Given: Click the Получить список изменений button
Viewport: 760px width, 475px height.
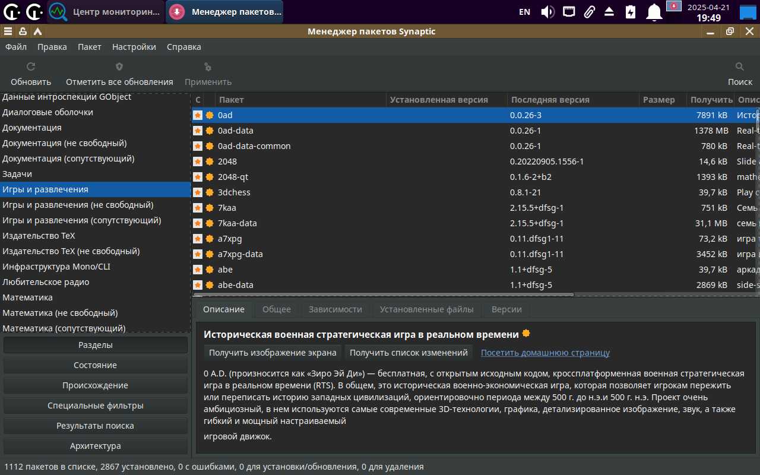Looking at the screenshot, I should click(409, 353).
